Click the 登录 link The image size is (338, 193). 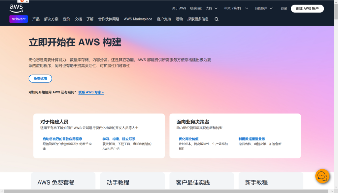(x=284, y=8)
